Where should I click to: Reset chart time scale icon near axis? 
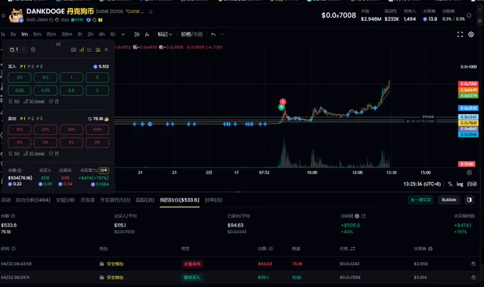click(469, 172)
